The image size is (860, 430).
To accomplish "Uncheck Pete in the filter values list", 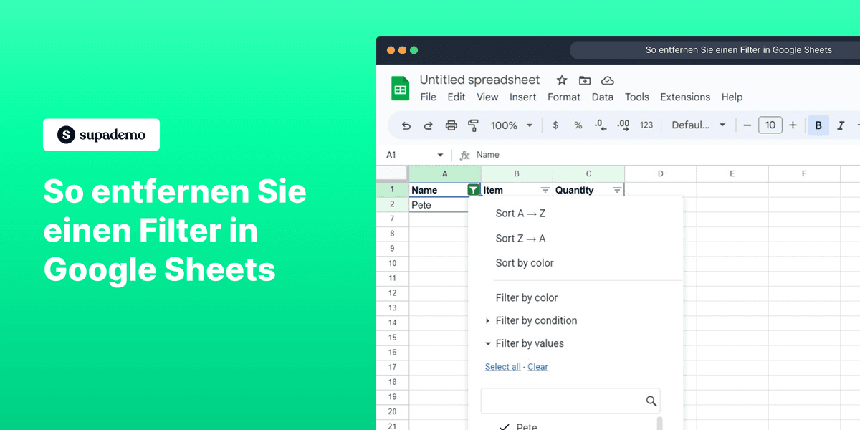I will [x=505, y=426].
